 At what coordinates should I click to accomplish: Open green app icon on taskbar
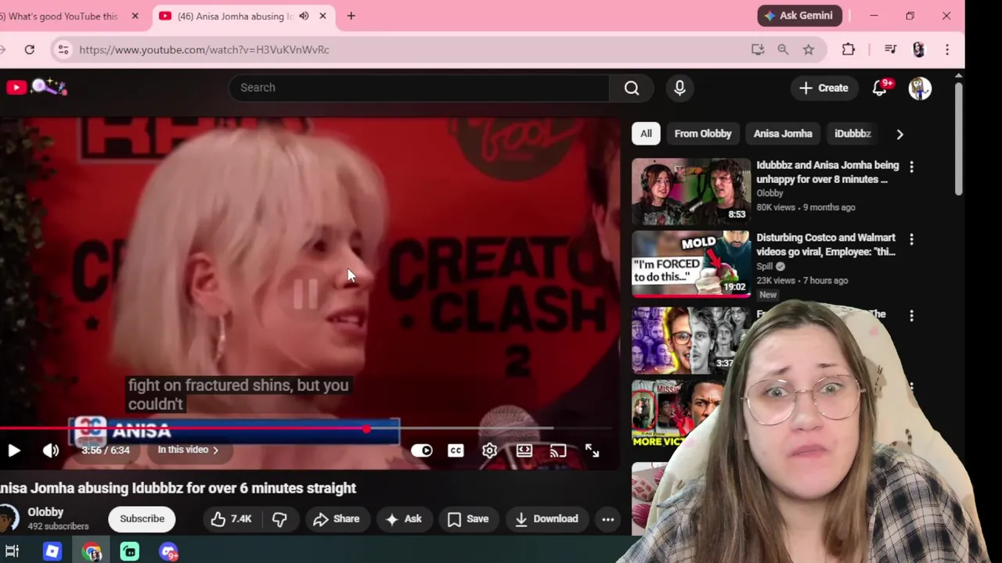tap(129, 551)
